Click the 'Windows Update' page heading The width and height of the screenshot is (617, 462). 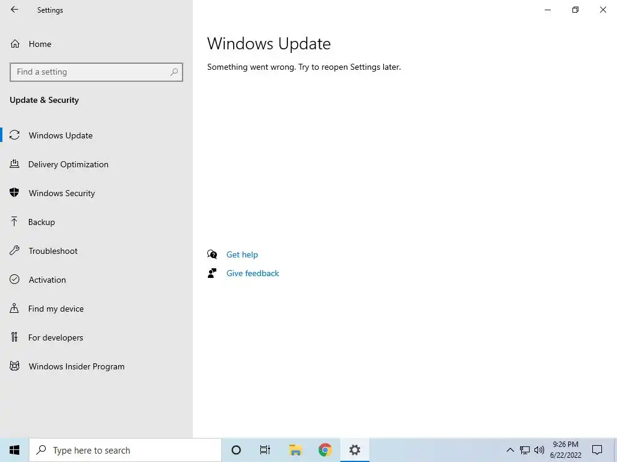[269, 43]
